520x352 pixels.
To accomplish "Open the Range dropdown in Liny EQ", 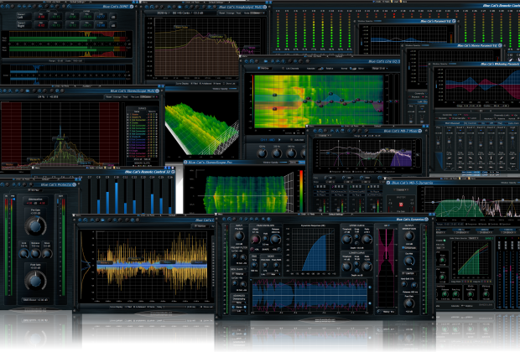I will 380,68.
